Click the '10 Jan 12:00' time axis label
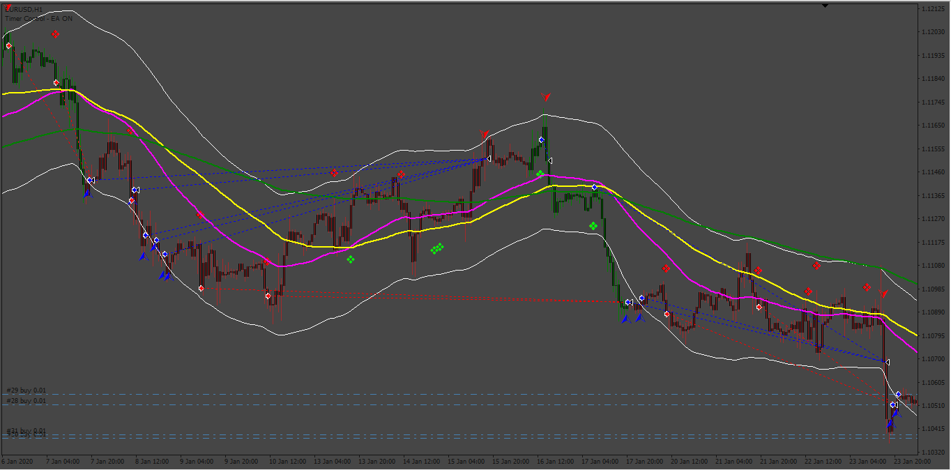 click(287, 462)
